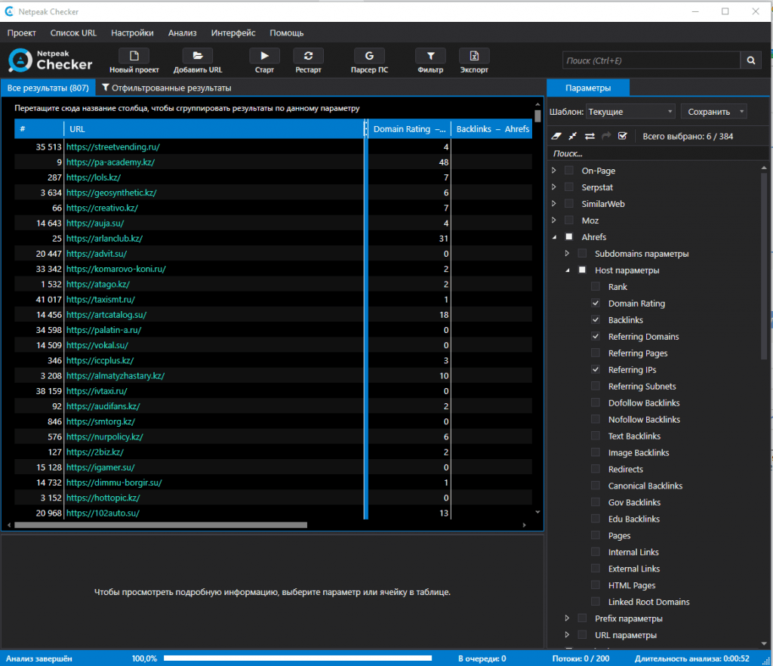Tick the Gov Backlinks checkbox

click(596, 502)
